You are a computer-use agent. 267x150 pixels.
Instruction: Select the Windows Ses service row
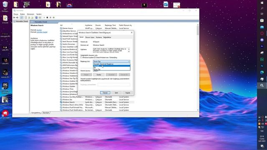point(97,100)
